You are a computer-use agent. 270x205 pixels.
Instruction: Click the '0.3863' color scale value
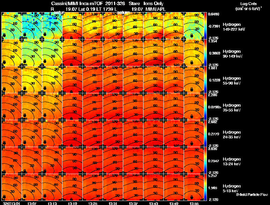click(x=214, y=53)
